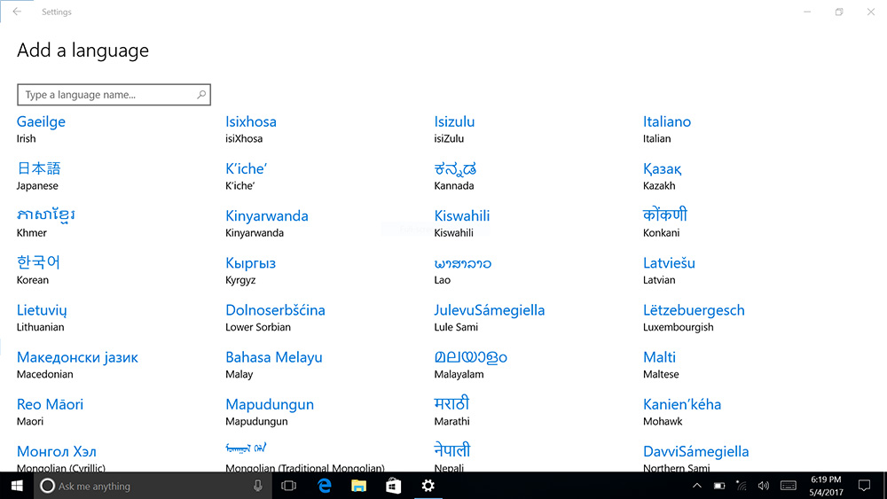Click the Settings gear taskbar icon

click(428, 486)
